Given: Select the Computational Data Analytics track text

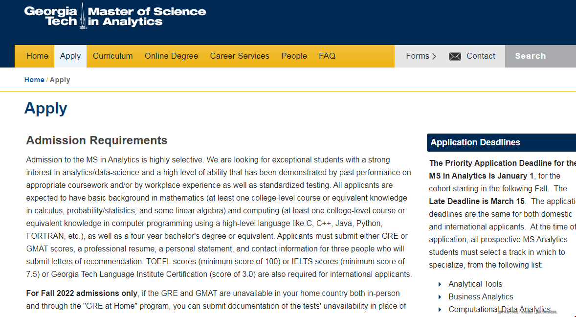Looking at the screenshot, I should pos(499,310).
